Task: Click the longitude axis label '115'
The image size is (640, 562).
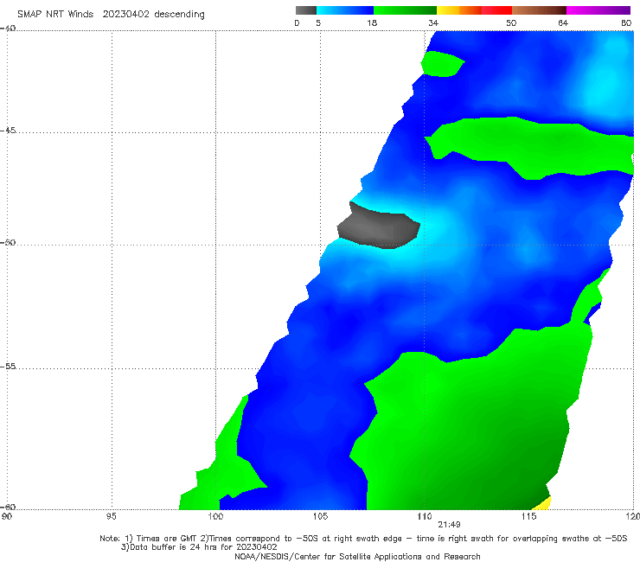Action: [528, 516]
